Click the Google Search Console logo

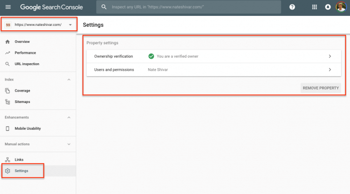[51, 7]
